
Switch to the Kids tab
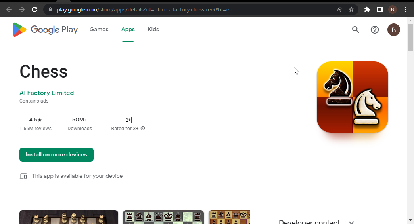[x=153, y=30]
